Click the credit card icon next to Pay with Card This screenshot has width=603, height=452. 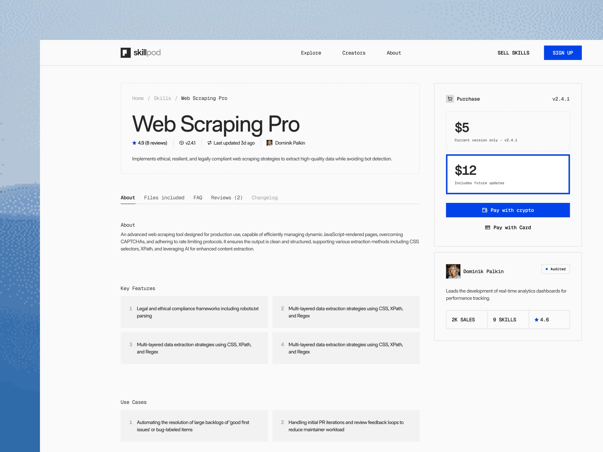coord(487,228)
